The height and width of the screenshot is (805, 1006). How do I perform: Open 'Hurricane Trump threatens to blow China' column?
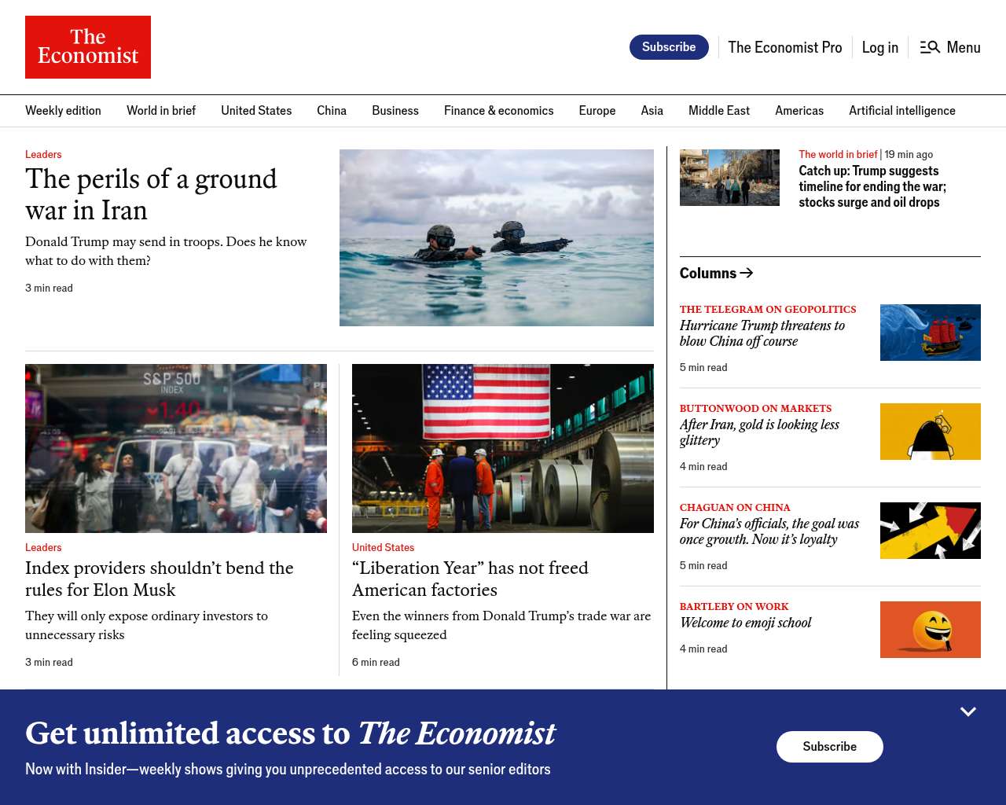pyautogui.click(x=762, y=333)
